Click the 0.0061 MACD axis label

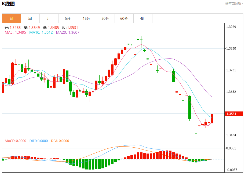231,148
